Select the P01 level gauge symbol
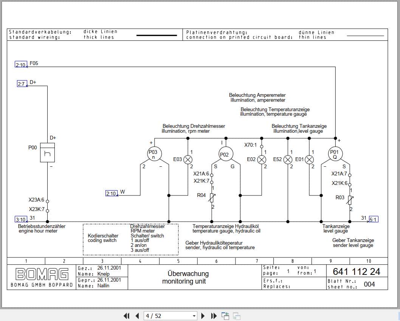This screenshot has height=321, width=400. [x=335, y=153]
